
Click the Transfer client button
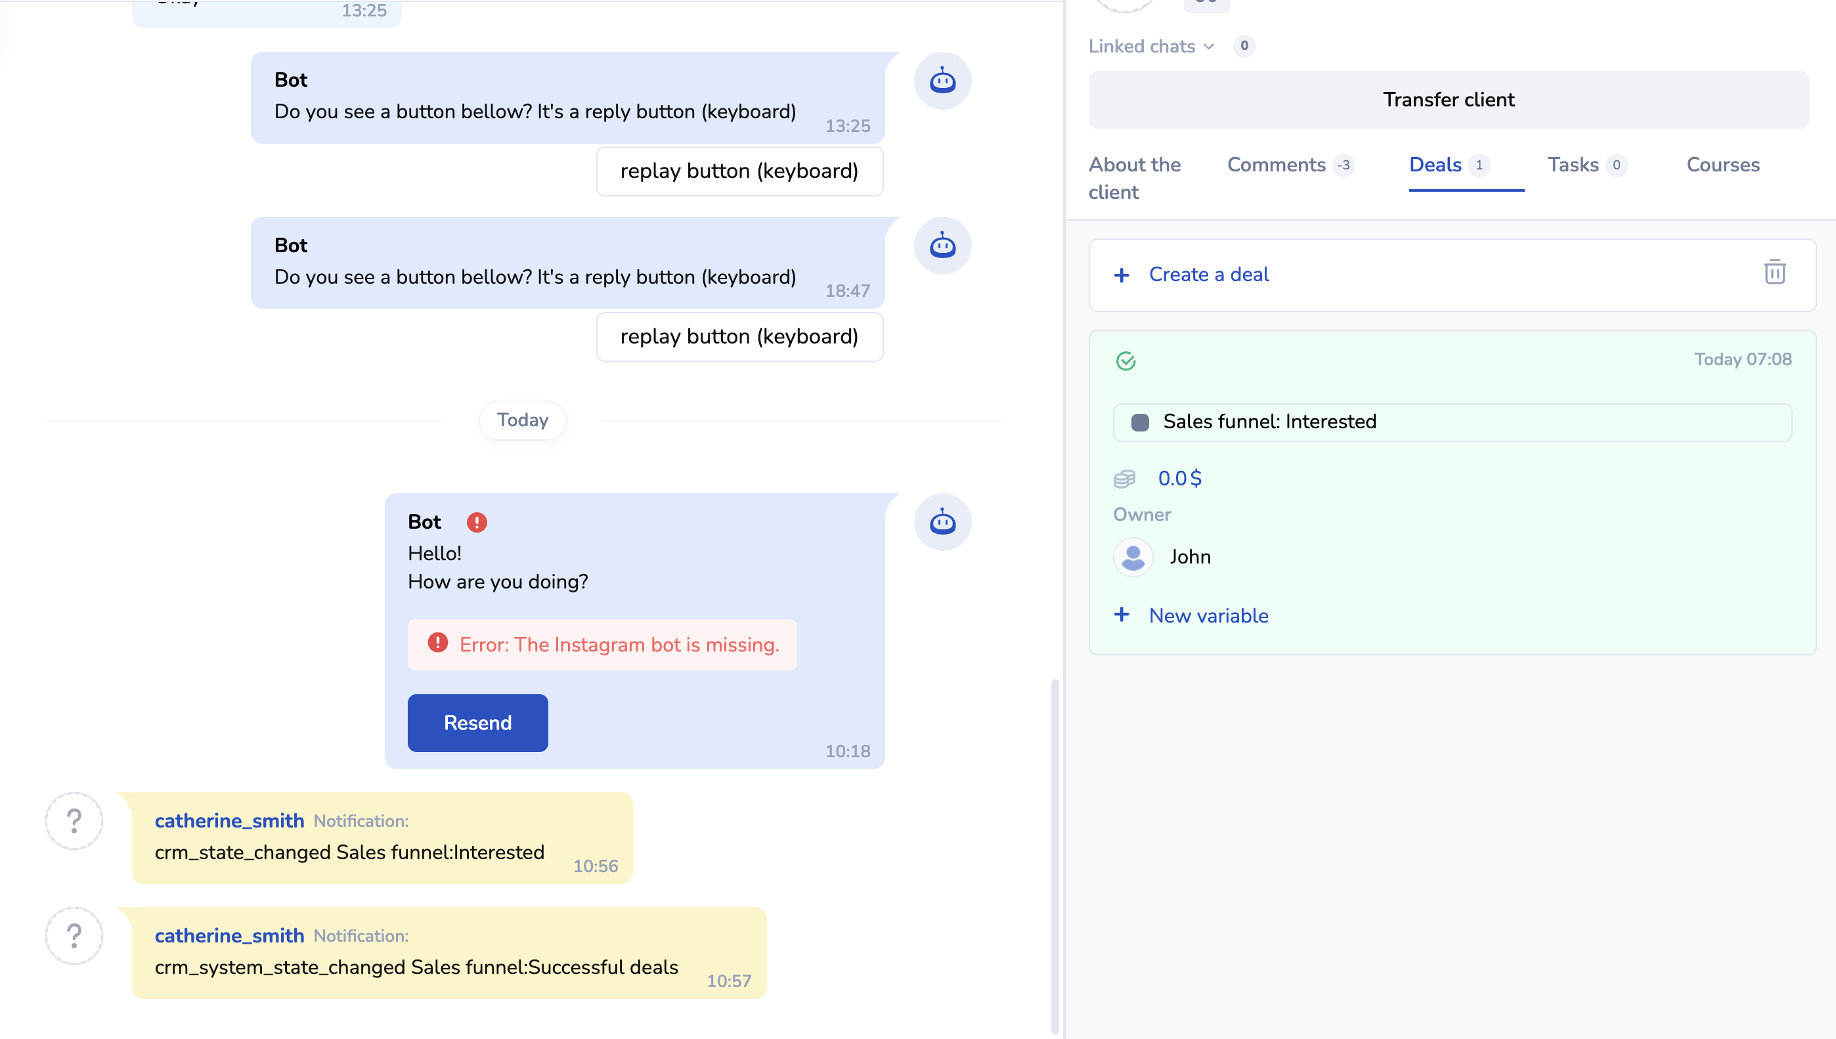(x=1448, y=100)
